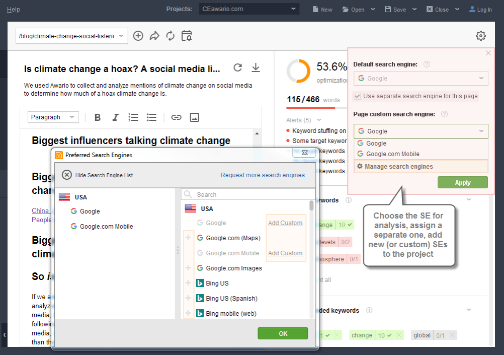
Task: Close the Preferred Search Engines dialog
Action: (305, 153)
